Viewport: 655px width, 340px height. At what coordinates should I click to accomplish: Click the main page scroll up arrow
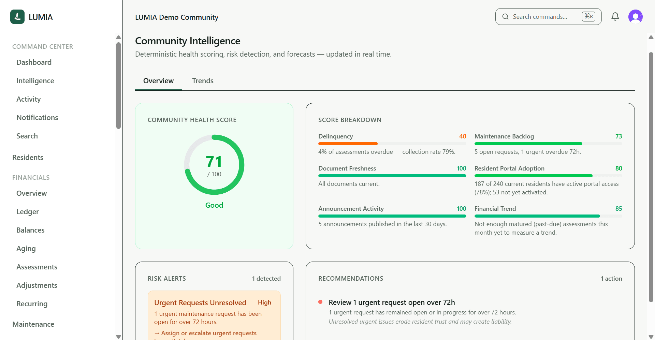[x=651, y=37]
